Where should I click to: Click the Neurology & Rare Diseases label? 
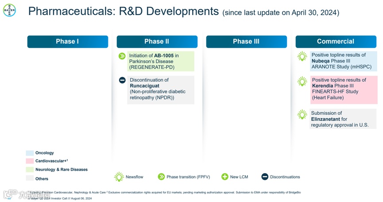pos(62,170)
